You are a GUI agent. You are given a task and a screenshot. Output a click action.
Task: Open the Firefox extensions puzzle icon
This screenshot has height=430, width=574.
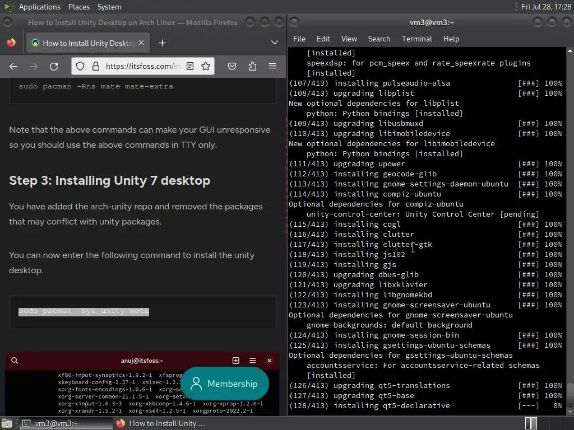click(x=252, y=66)
